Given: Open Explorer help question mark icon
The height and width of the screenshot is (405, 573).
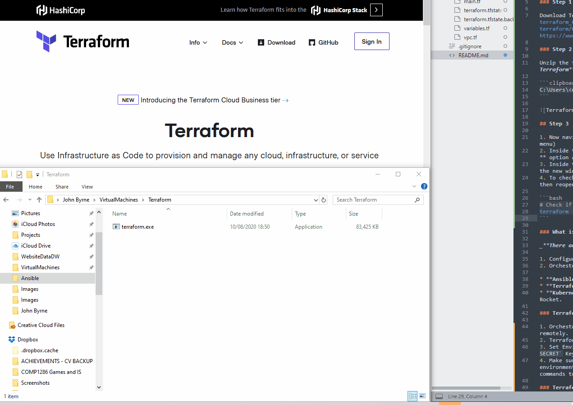Looking at the screenshot, I should pos(424,186).
